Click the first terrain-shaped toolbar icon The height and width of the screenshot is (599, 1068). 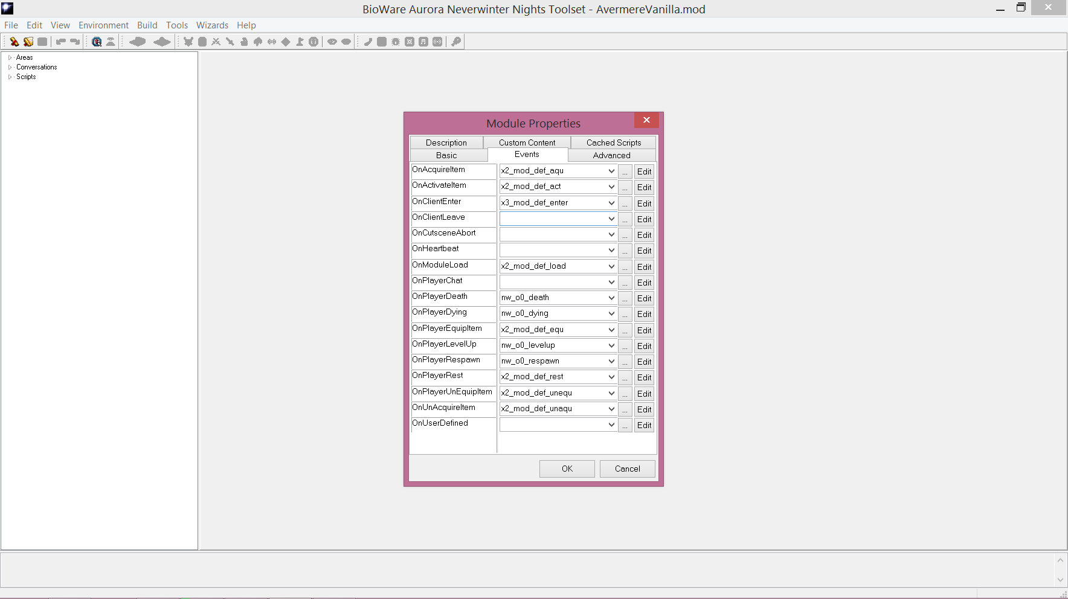click(x=138, y=42)
